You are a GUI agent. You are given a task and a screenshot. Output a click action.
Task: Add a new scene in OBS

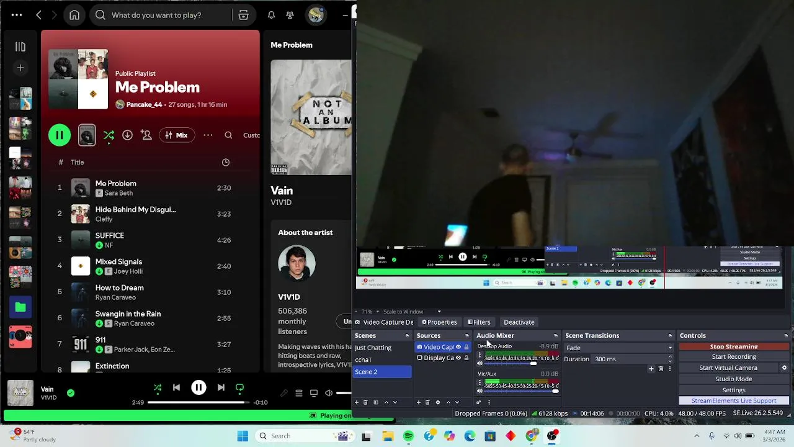coord(357,402)
